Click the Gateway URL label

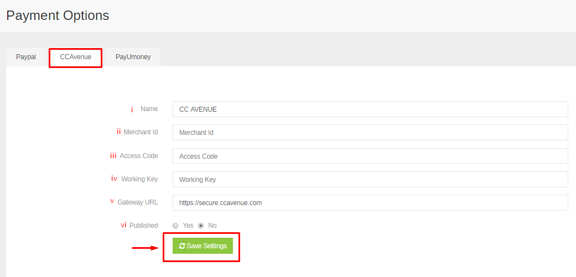tap(138, 202)
